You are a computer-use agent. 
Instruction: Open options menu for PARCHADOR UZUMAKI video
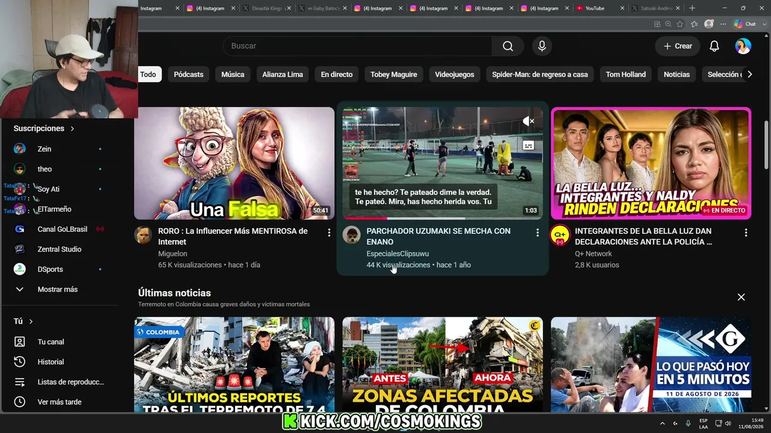(537, 232)
